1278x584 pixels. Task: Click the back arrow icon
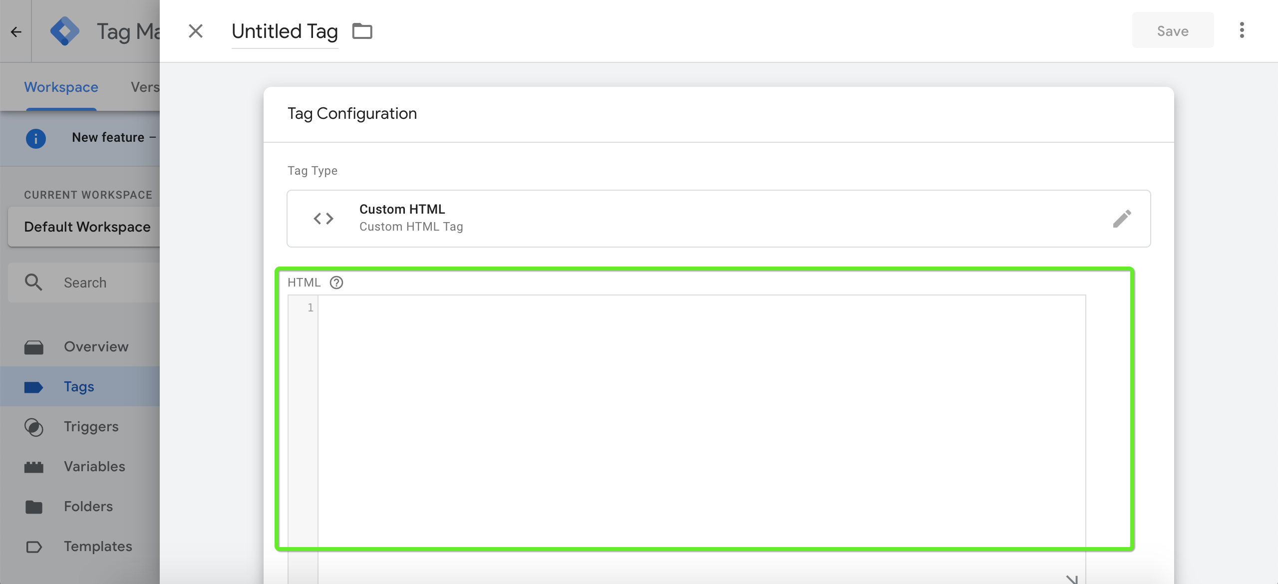16,32
